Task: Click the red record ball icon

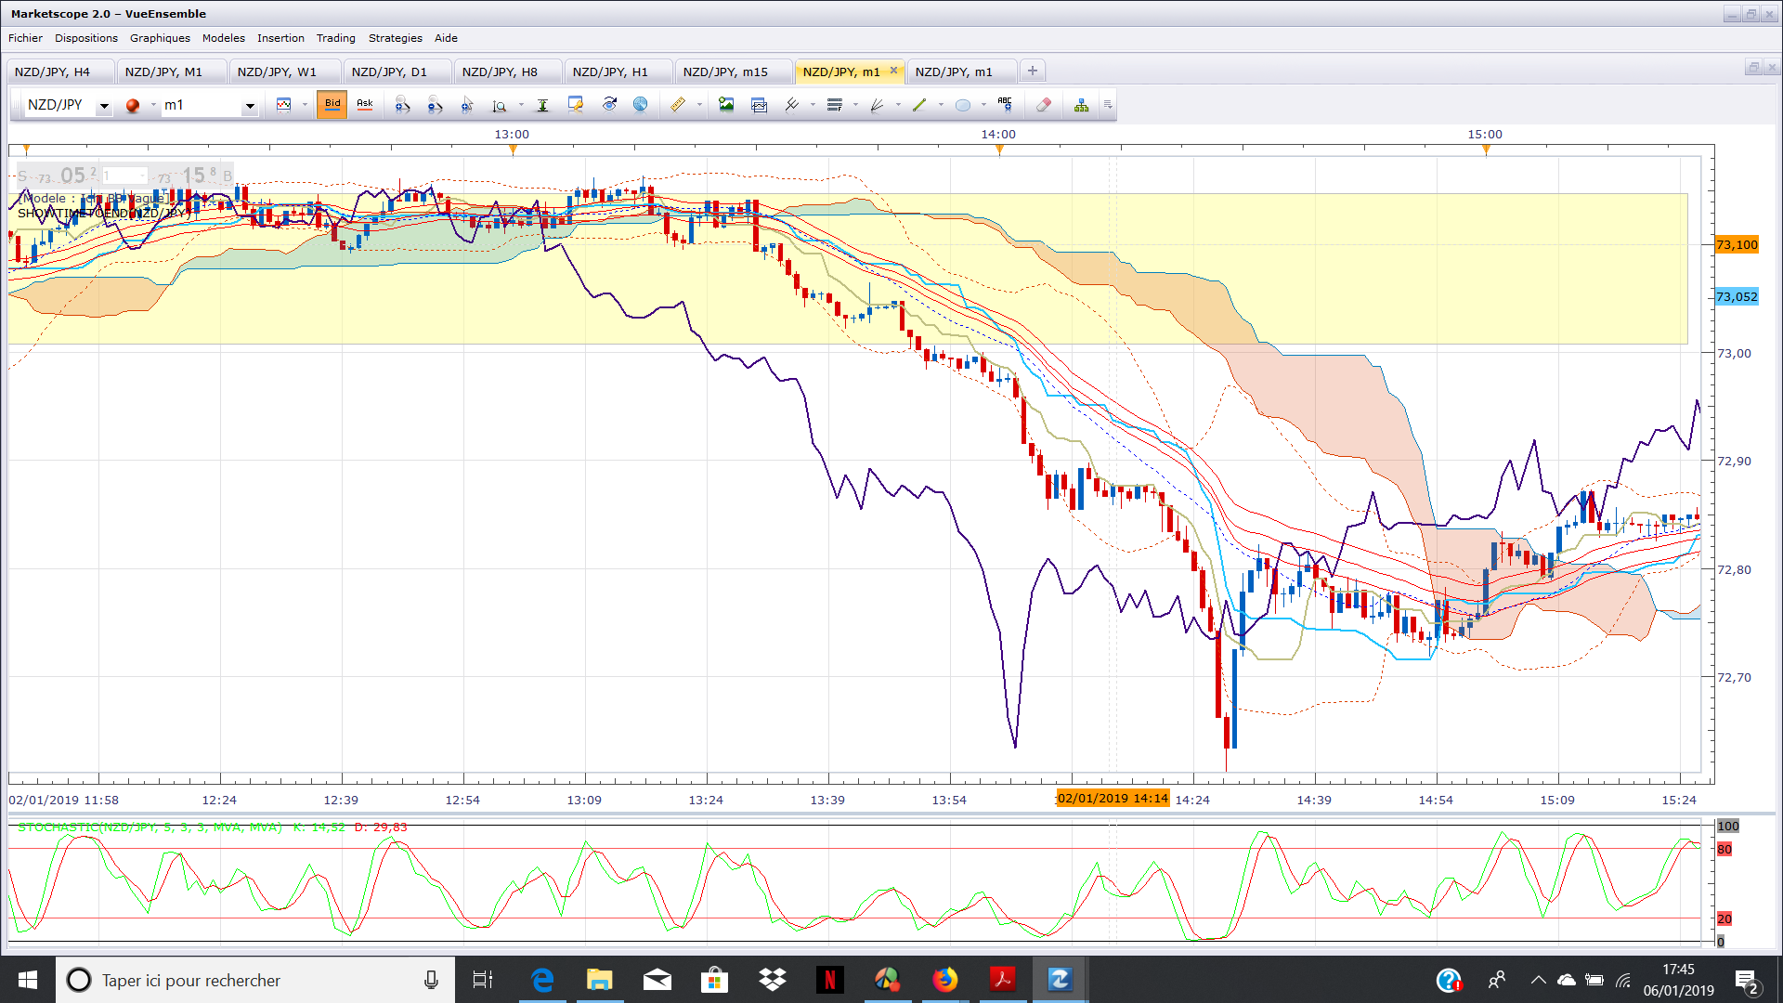Action: [133, 105]
